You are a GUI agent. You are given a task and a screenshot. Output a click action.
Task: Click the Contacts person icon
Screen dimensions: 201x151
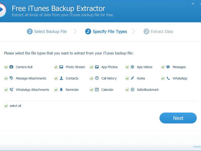coord(61,78)
